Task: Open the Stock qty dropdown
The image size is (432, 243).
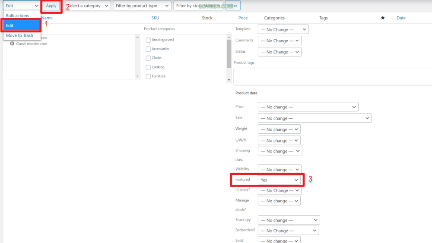Action: (x=289, y=220)
